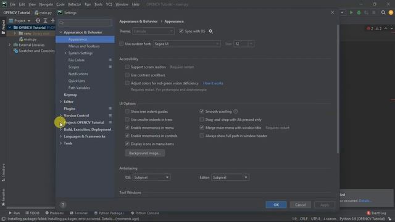Switch to Python Console tab

coord(145,213)
